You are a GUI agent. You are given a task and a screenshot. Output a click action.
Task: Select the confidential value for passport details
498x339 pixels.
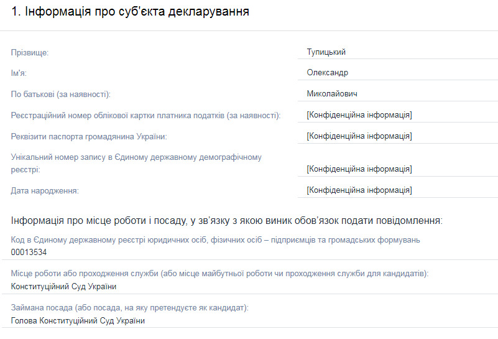pos(359,136)
